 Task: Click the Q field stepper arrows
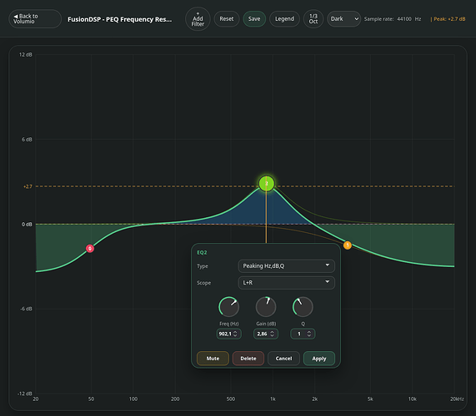[x=309, y=334]
